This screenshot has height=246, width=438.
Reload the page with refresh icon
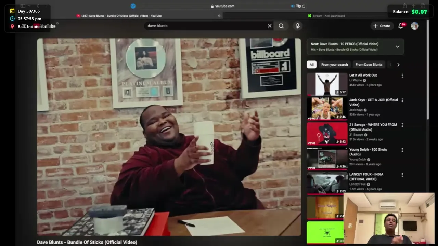coord(304,6)
